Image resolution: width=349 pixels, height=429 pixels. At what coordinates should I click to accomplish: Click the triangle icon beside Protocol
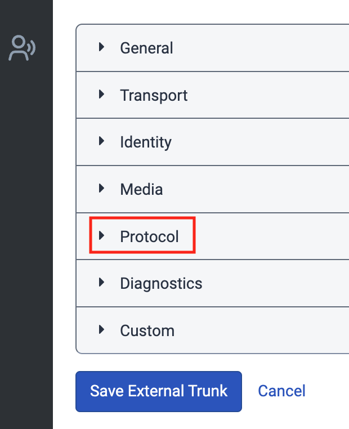pos(102,236)
